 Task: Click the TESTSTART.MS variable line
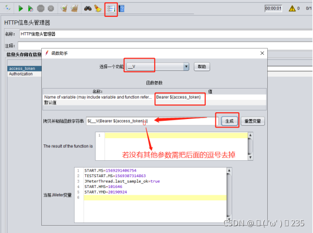pos(115,176)
